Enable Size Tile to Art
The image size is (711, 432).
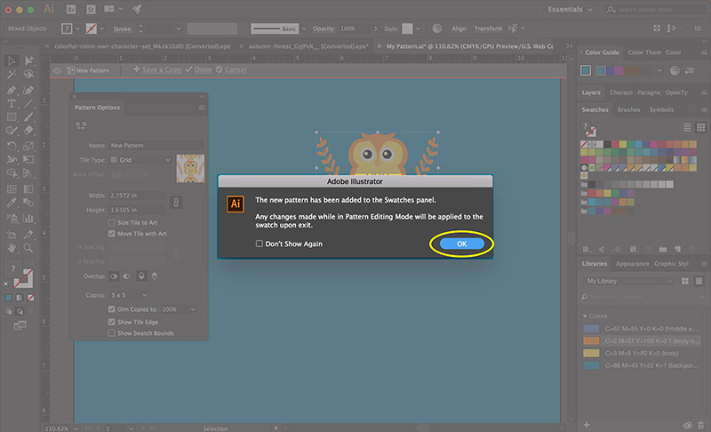point(112,222)
